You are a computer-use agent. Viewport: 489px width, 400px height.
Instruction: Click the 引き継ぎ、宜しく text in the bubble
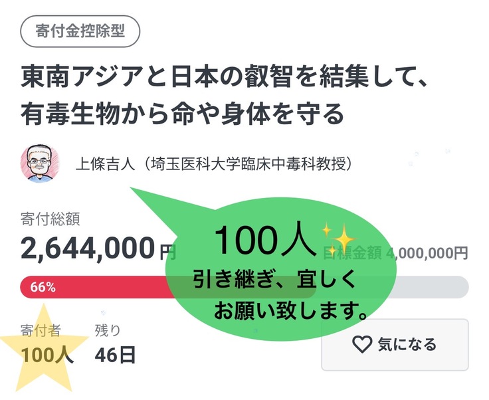pyautogui.click(x=274, y=280)
